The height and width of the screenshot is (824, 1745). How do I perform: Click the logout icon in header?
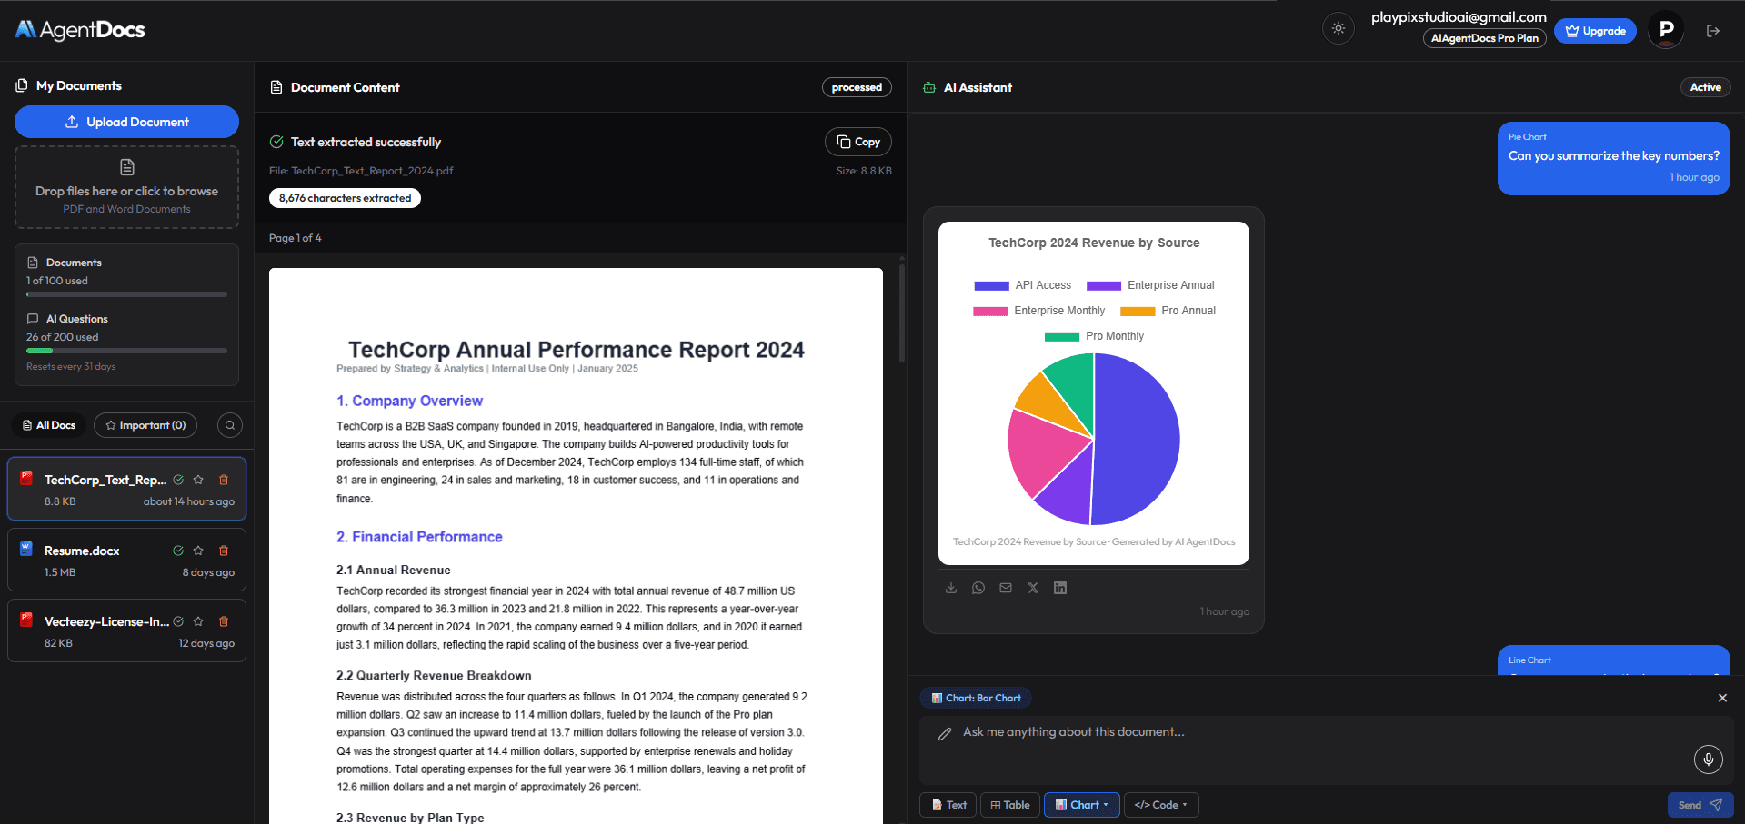pos(1713,31)
